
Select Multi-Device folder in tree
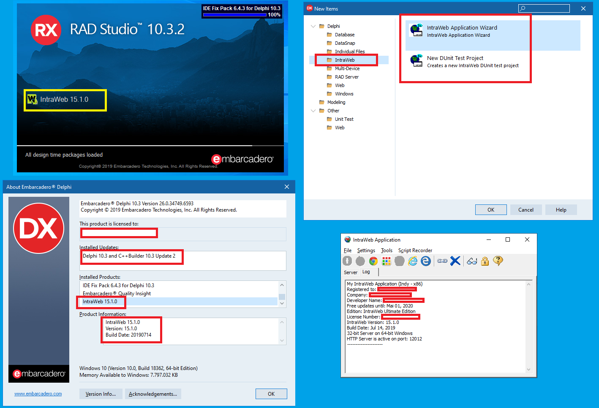(x=347, y=68)
